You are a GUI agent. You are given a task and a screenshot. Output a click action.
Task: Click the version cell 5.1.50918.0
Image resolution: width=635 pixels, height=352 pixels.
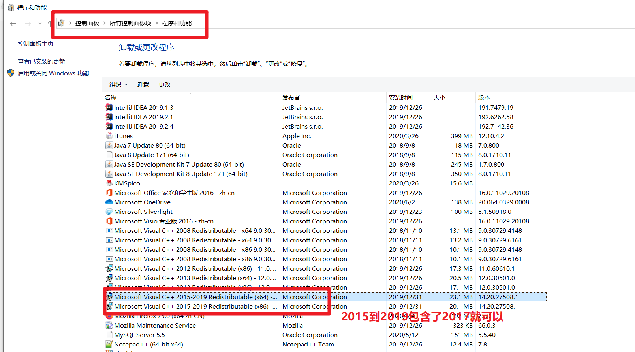(x=495, y=212)
